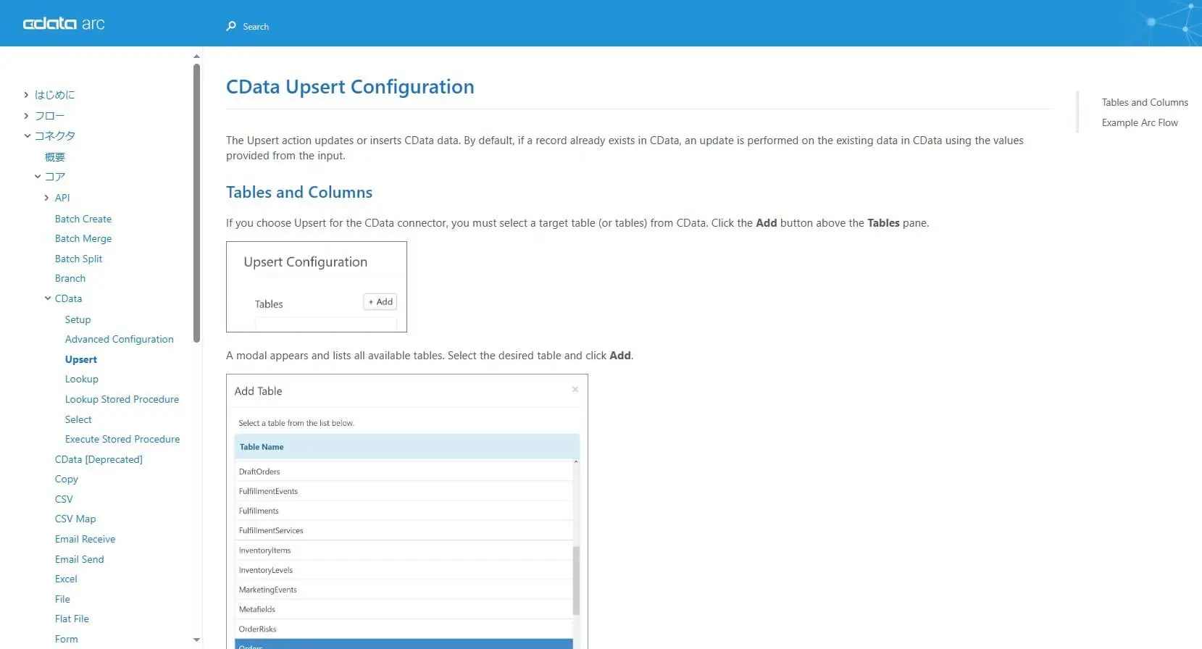Open Lookup Stored Procedure page

point(122,399)
